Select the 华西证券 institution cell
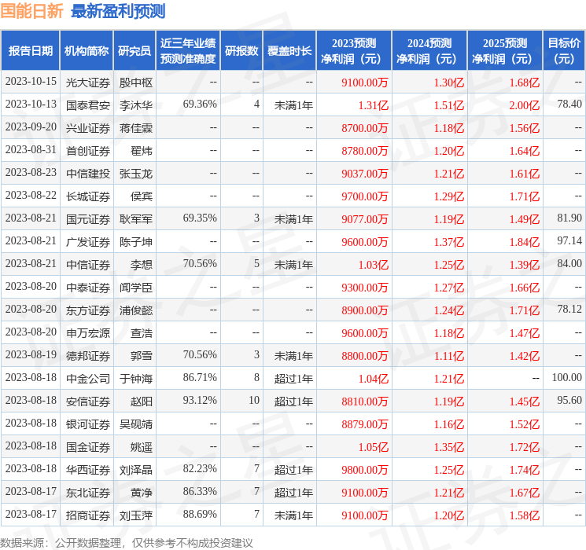 pos(88,470)
